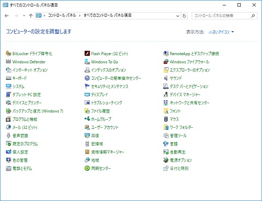Go back with the left arrow
Screen dimensions: 262x201
click(x=7, y=16)
